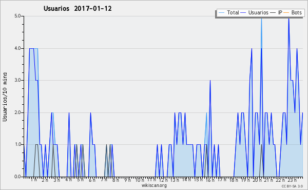
Task: Click the '9 h' x-axis label
Action: point(127,180)
